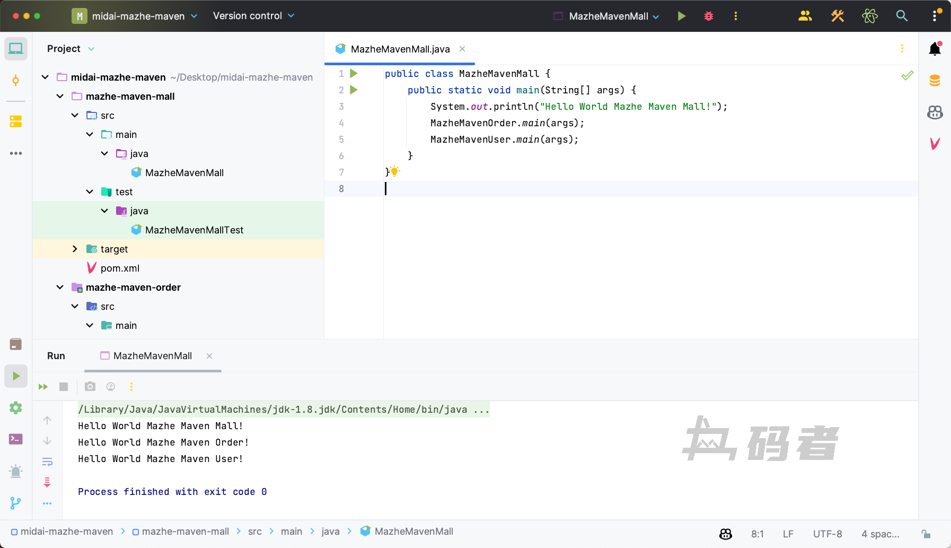Screen dimensions: 951x548
Task: Toggle read-only lock in status bar
Action: click(926, 534)
